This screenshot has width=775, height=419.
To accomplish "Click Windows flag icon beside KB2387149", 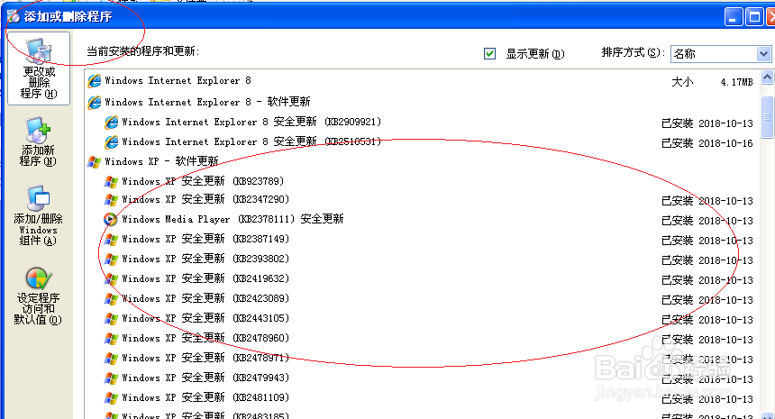I will click(111, 239).
